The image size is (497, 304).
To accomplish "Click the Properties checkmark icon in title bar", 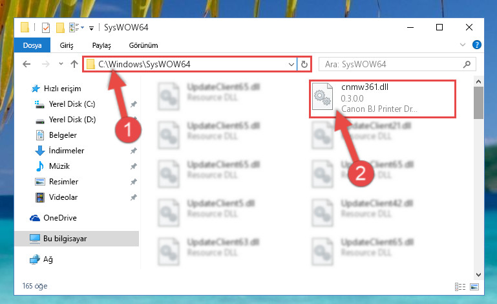I will point(46,28).
